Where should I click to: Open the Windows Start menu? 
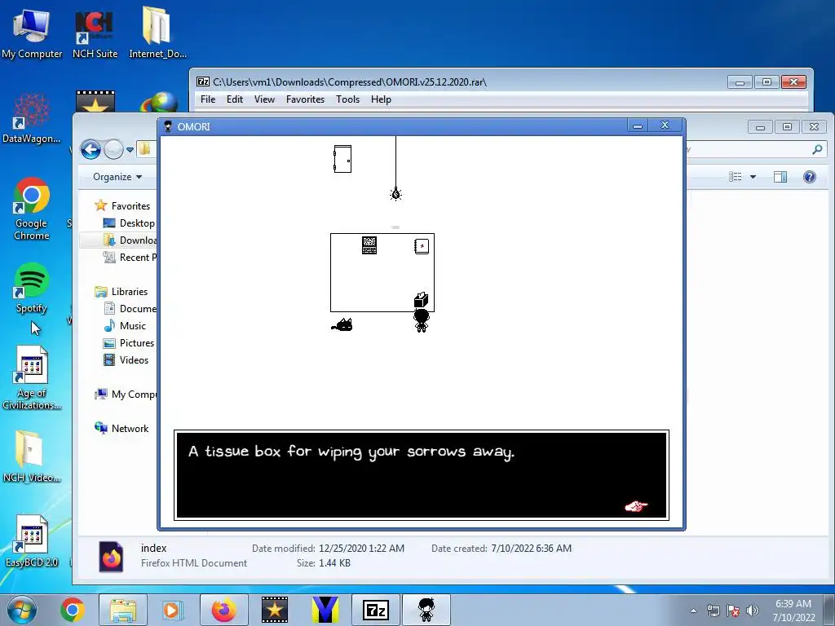[22, 610]
